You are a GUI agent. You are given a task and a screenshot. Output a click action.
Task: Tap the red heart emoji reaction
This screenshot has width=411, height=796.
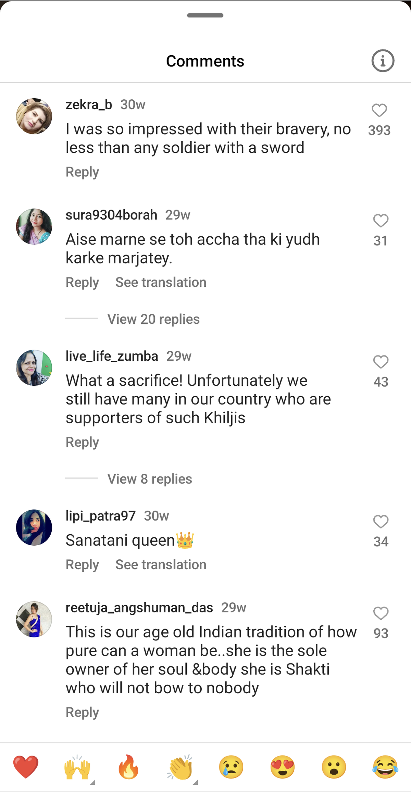(26, 767)
